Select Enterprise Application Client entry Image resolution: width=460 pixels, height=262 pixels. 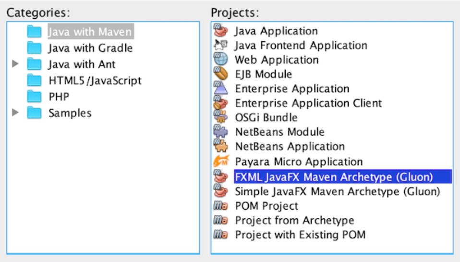tap(308, 103)
